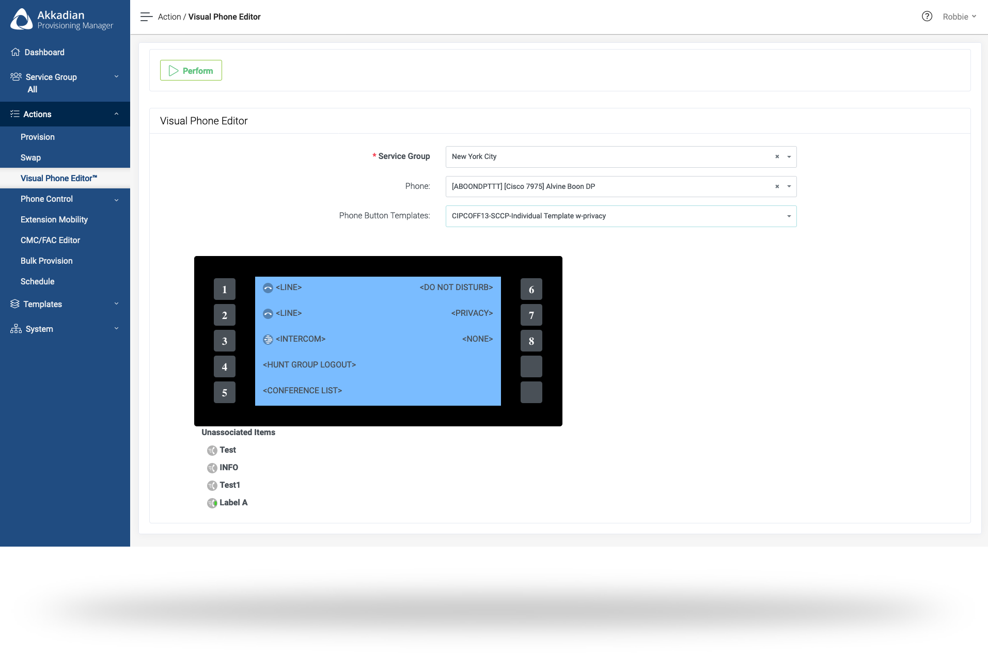The image size is (988, 671).
Task: Click the blank phone button below button 8
Action: pyautogui.click(x=531, y=367)
